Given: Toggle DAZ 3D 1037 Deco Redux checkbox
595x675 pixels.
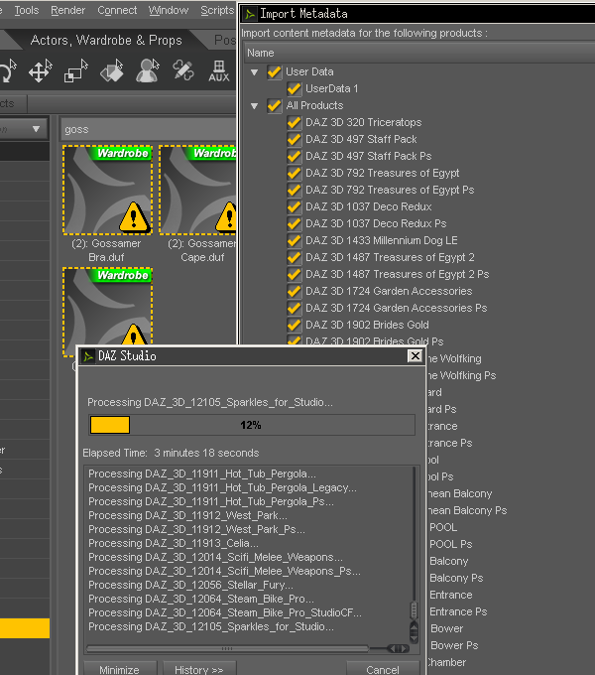Looking at the screenshot, I should pos(294,206).
